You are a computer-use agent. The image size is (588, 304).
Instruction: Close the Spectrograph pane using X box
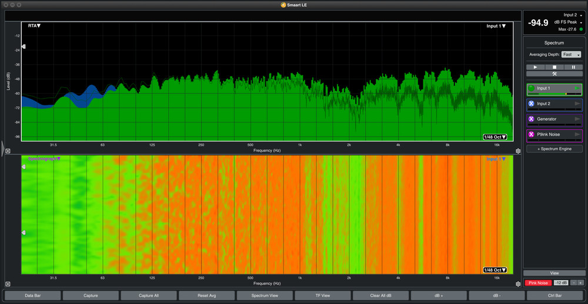coord(8,284)
